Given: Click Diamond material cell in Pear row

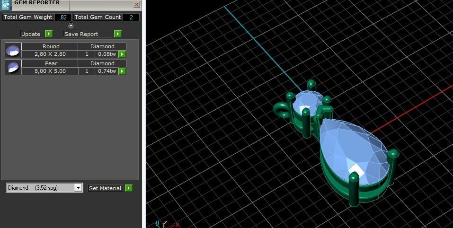Looking at the screenshot, I should tap(102, 63).
